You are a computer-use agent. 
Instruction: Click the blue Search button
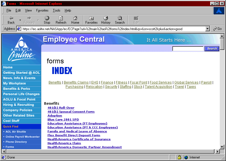click(212, 49)
